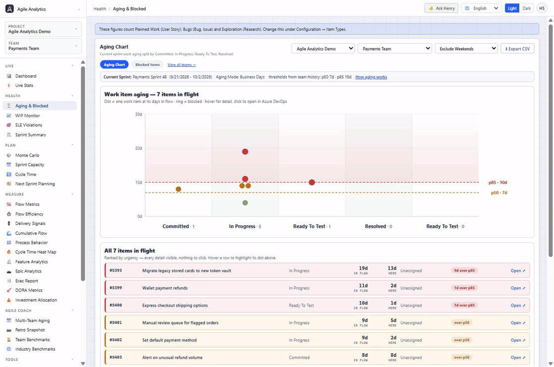Click the Flow Efficiency icon
Image resolution: width=554 pixels, height=367 pixels.
[x=9, y=214]
